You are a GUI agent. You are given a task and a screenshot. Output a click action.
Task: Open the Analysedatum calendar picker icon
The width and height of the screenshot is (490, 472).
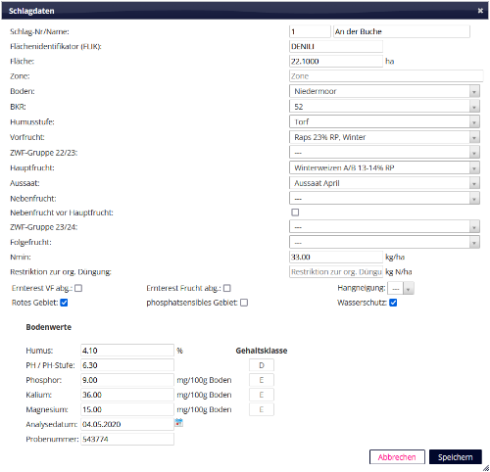click(178, 423)
